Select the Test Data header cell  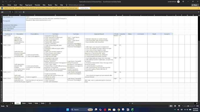(x=76, y=34)
